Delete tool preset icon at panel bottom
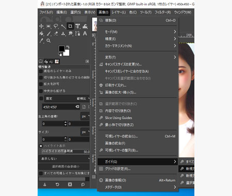Image resolution: width=232 pixels, height=196 pixels. 70,185
